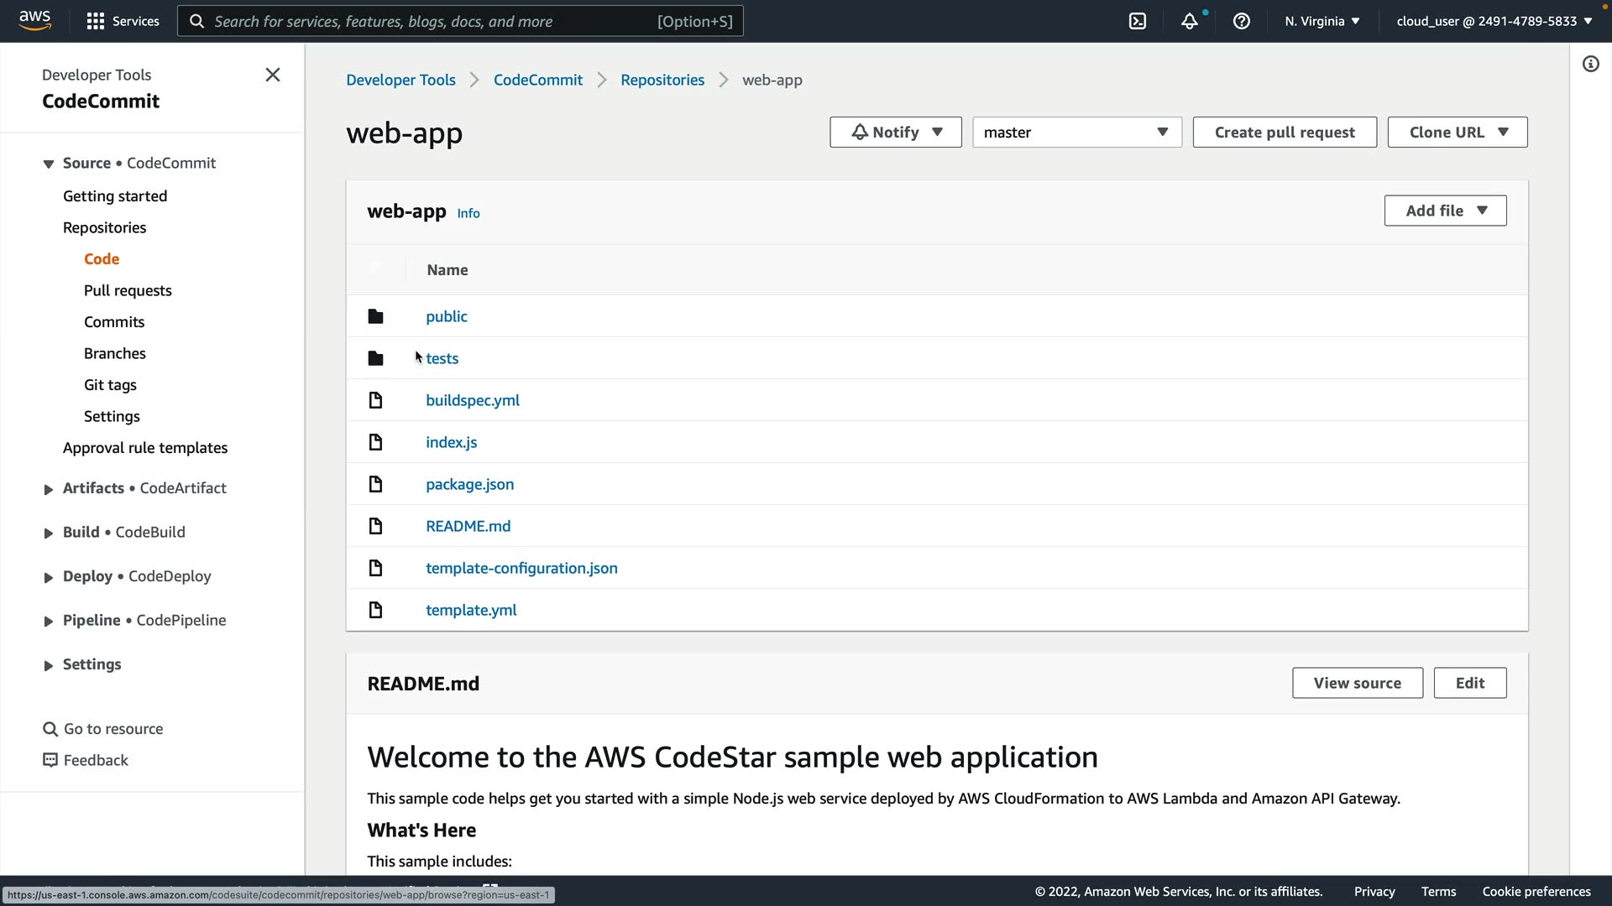Open the notifications bell icon
This screenshot has height=906, width=1612.
pyautogui.click(x=1189, y=21)
